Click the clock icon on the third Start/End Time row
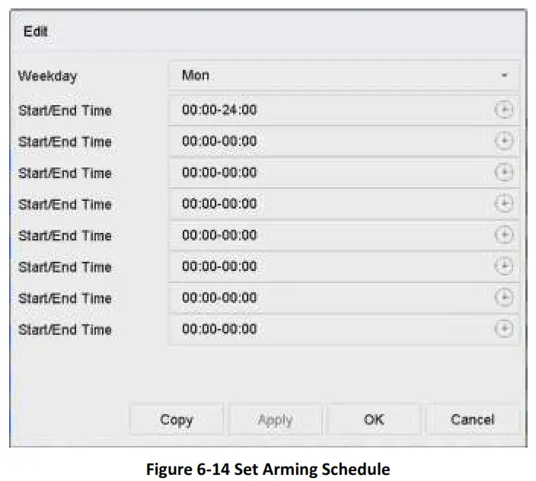 pyautogui.click(x=503, y=173)
